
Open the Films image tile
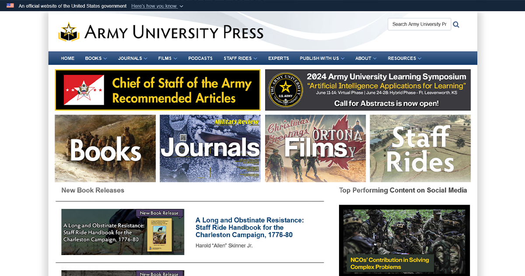(315, 149)
